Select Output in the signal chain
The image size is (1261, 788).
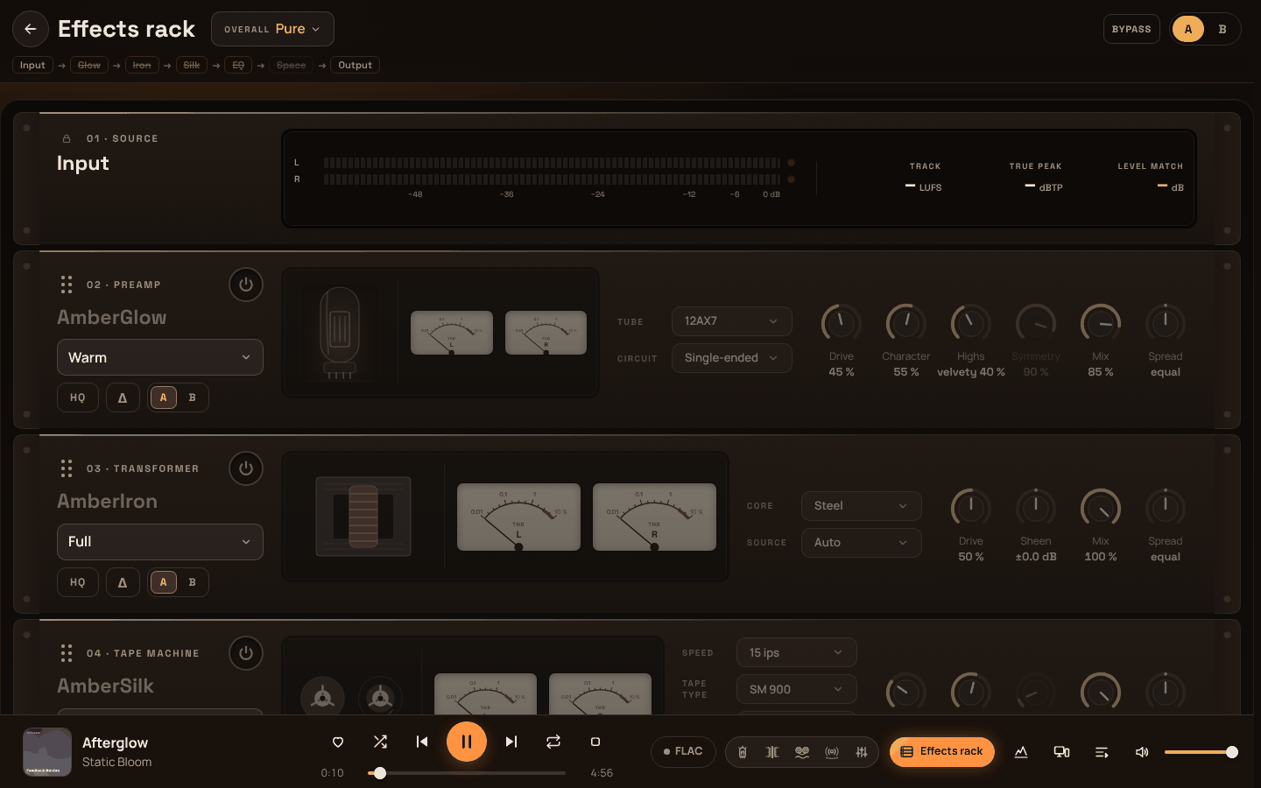(356, 65)
